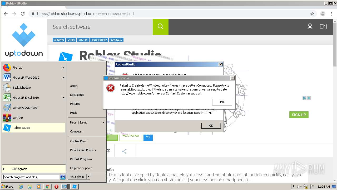Click the ROBLOX STUDIO breadcrumb tag

pos(99,40)
